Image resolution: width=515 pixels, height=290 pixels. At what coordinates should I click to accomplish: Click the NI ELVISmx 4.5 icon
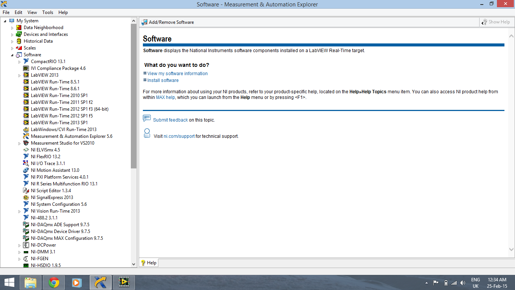pyautogui.click(x=26, y=150)
